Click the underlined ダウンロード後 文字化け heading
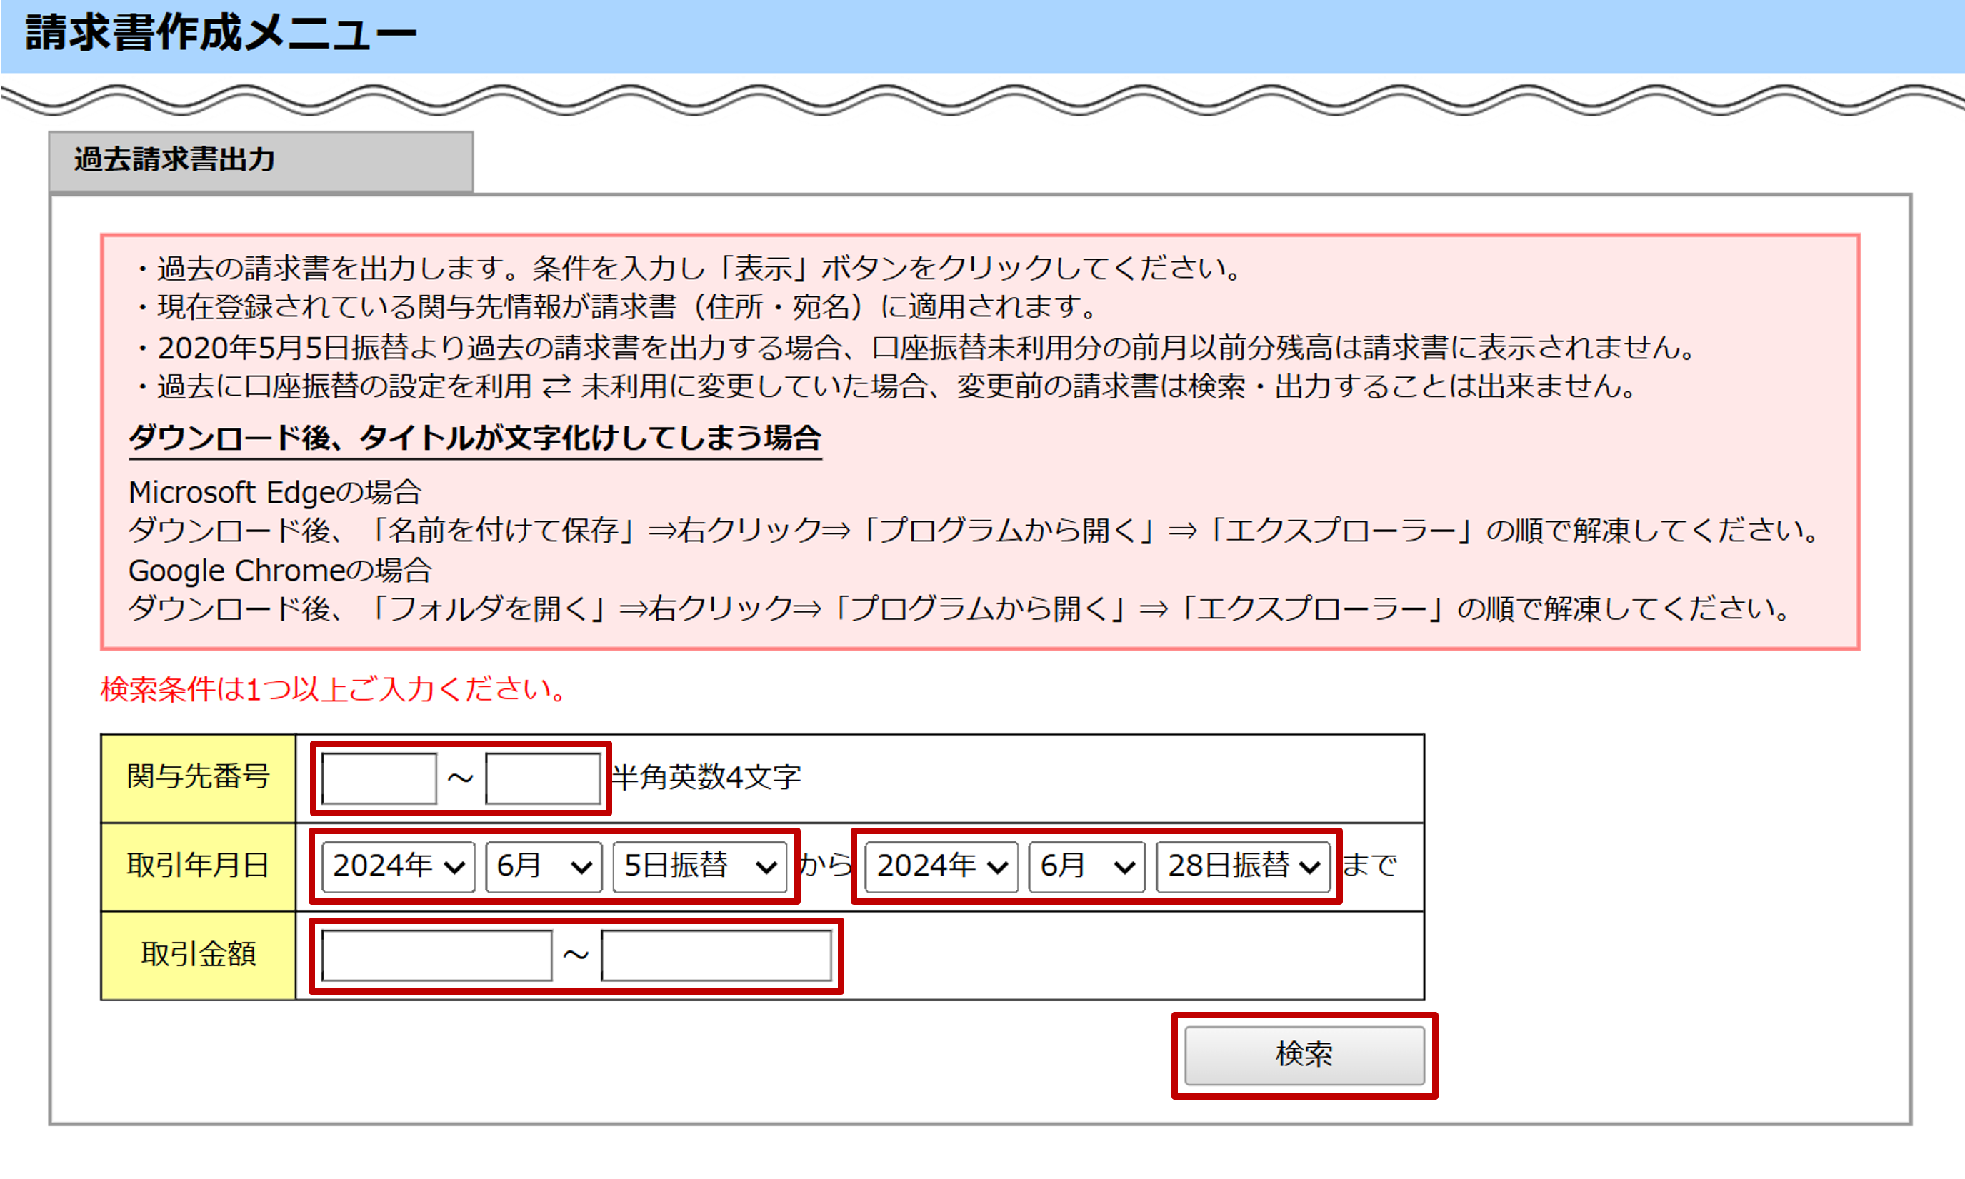The height and width of the screenshot is (1179, 1965). (474, 438)
